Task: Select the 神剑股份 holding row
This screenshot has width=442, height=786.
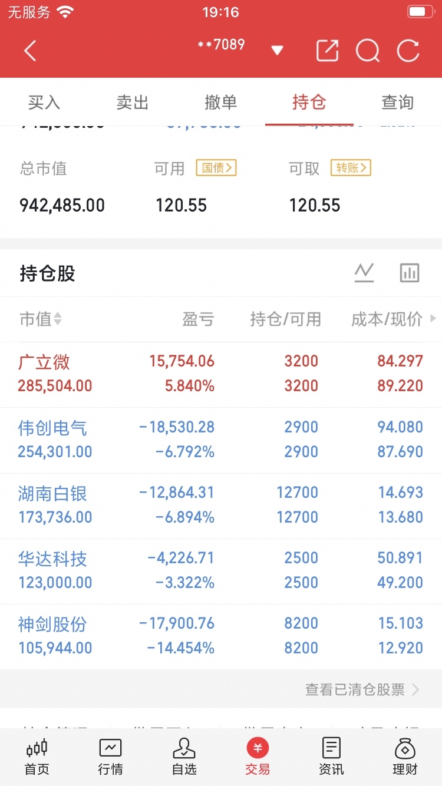Action: tap(221, 636)
